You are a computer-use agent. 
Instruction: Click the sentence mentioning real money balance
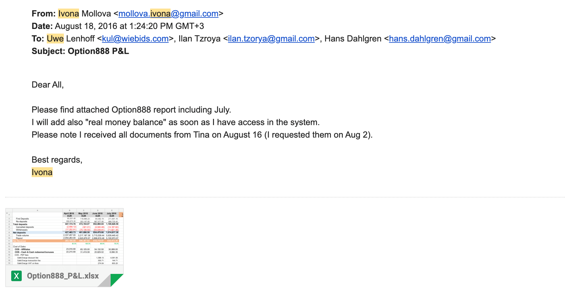175,122
